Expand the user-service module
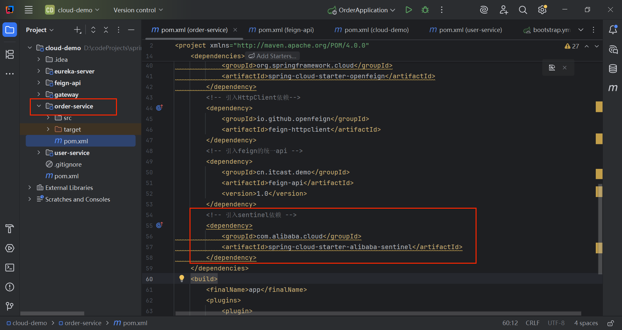 [x=39, y=153]
